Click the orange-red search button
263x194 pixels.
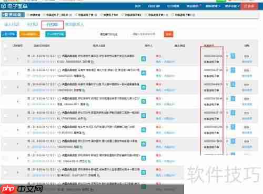(168, 34)
